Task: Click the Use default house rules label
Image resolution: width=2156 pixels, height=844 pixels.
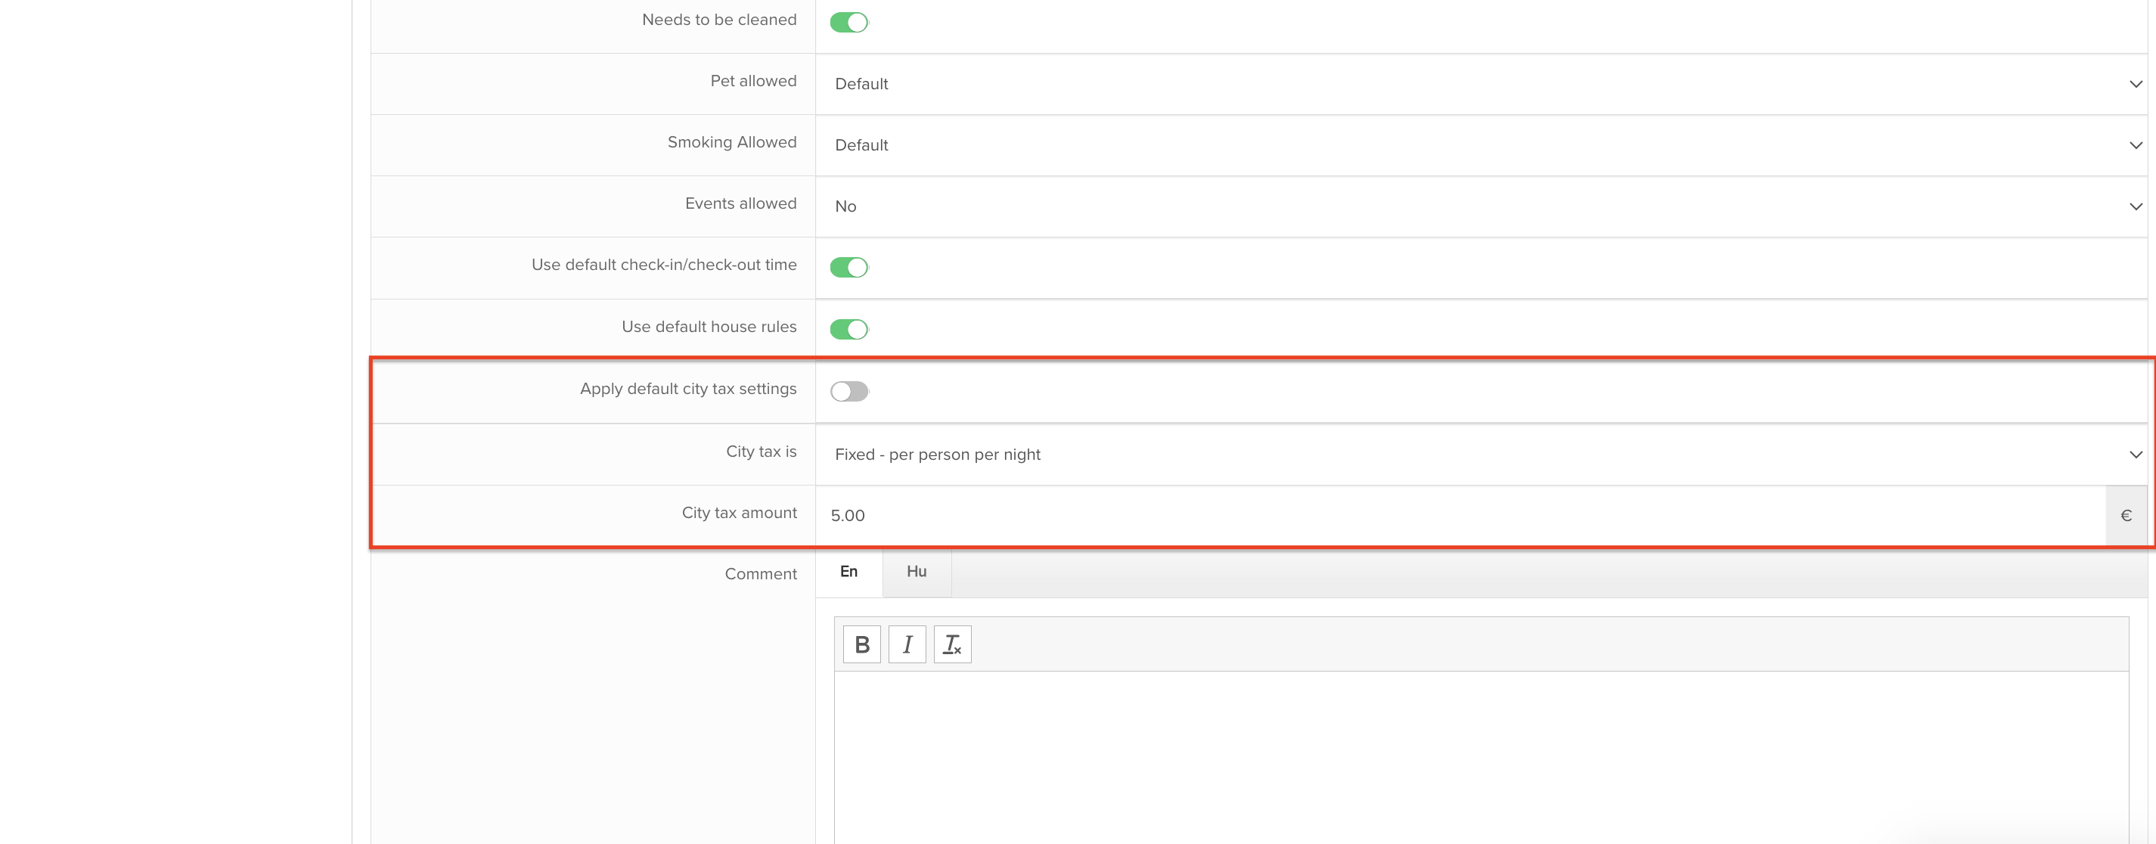Action: [709, 327]
